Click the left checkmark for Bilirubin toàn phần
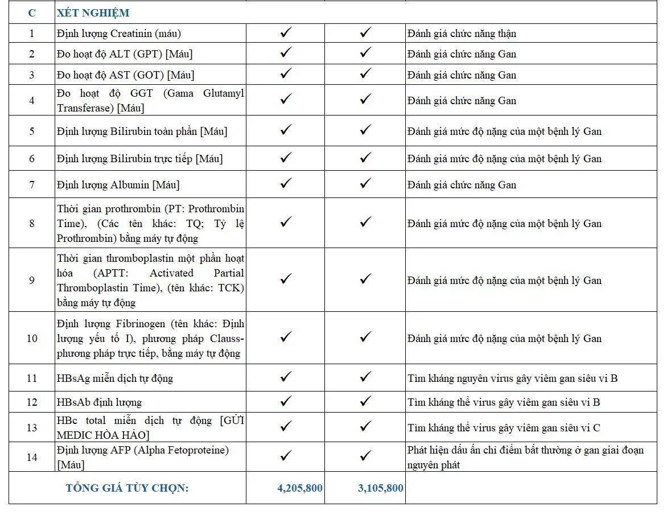This screenshot has width=667, height=515. tap(286, 130)
